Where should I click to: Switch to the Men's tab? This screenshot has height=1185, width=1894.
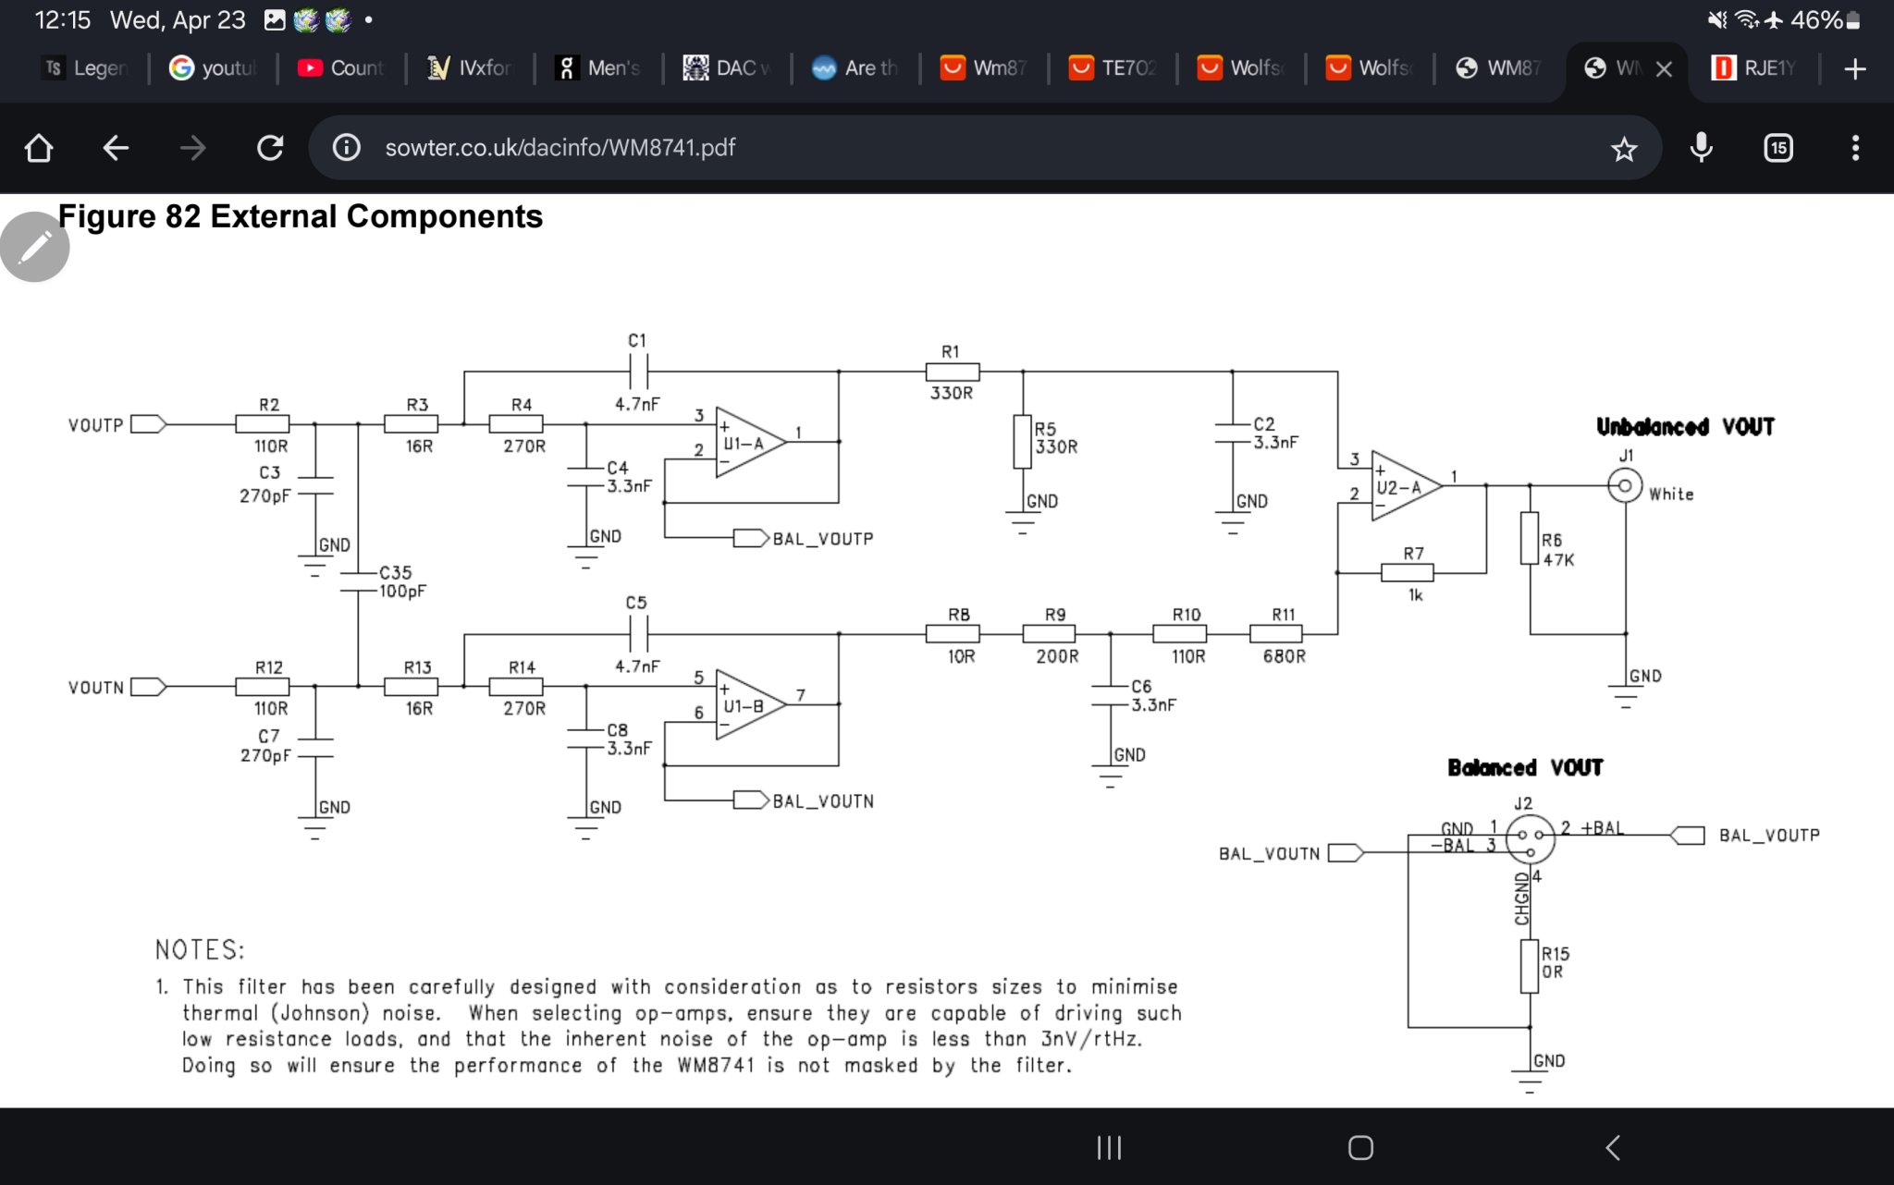coord(598,68)
